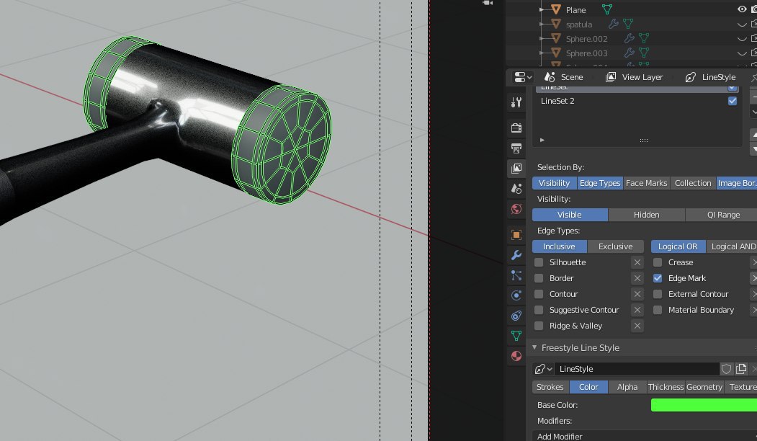757x441 pixels.
Task: Exclude Border edges with its X button
Action: pyautogui.click(x=637, y=278)
